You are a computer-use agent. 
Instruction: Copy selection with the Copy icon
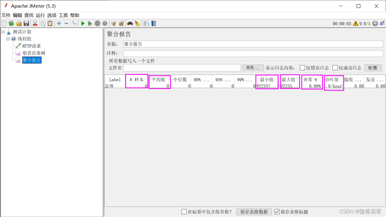pyautogui.click(x=43, y=23)
